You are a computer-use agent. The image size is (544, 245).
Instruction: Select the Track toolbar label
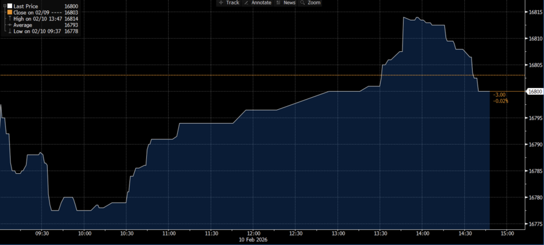click(x=233, y=3)
